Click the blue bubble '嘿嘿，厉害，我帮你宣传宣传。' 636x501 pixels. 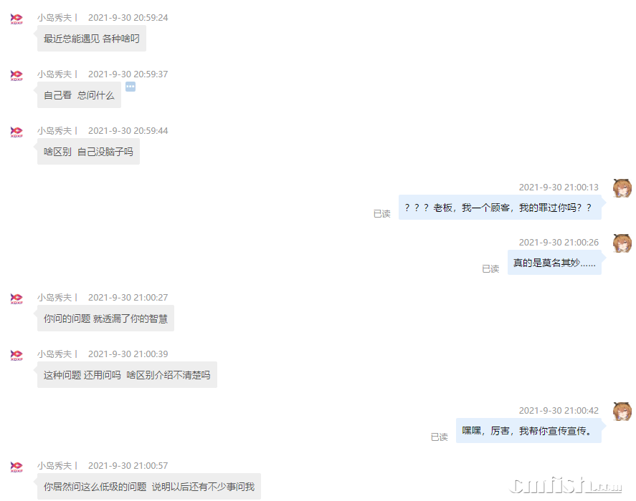(528, 431)
